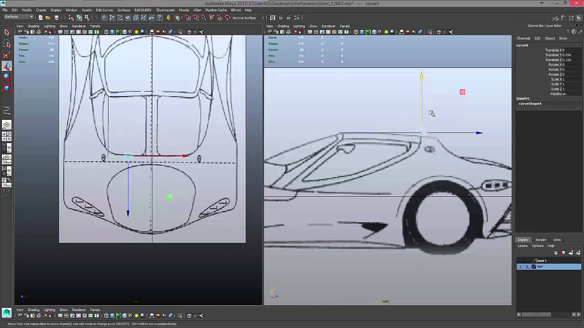The height and width of the screenshot is (328, 584).
Task: Open Layer Editor Options menu
Action: pyautogui.click(x=537, y=246)
